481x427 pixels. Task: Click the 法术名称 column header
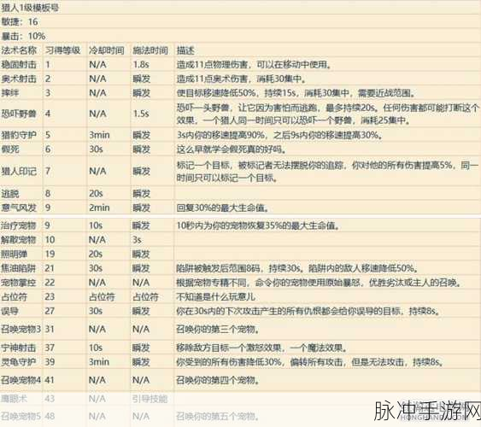19,50
